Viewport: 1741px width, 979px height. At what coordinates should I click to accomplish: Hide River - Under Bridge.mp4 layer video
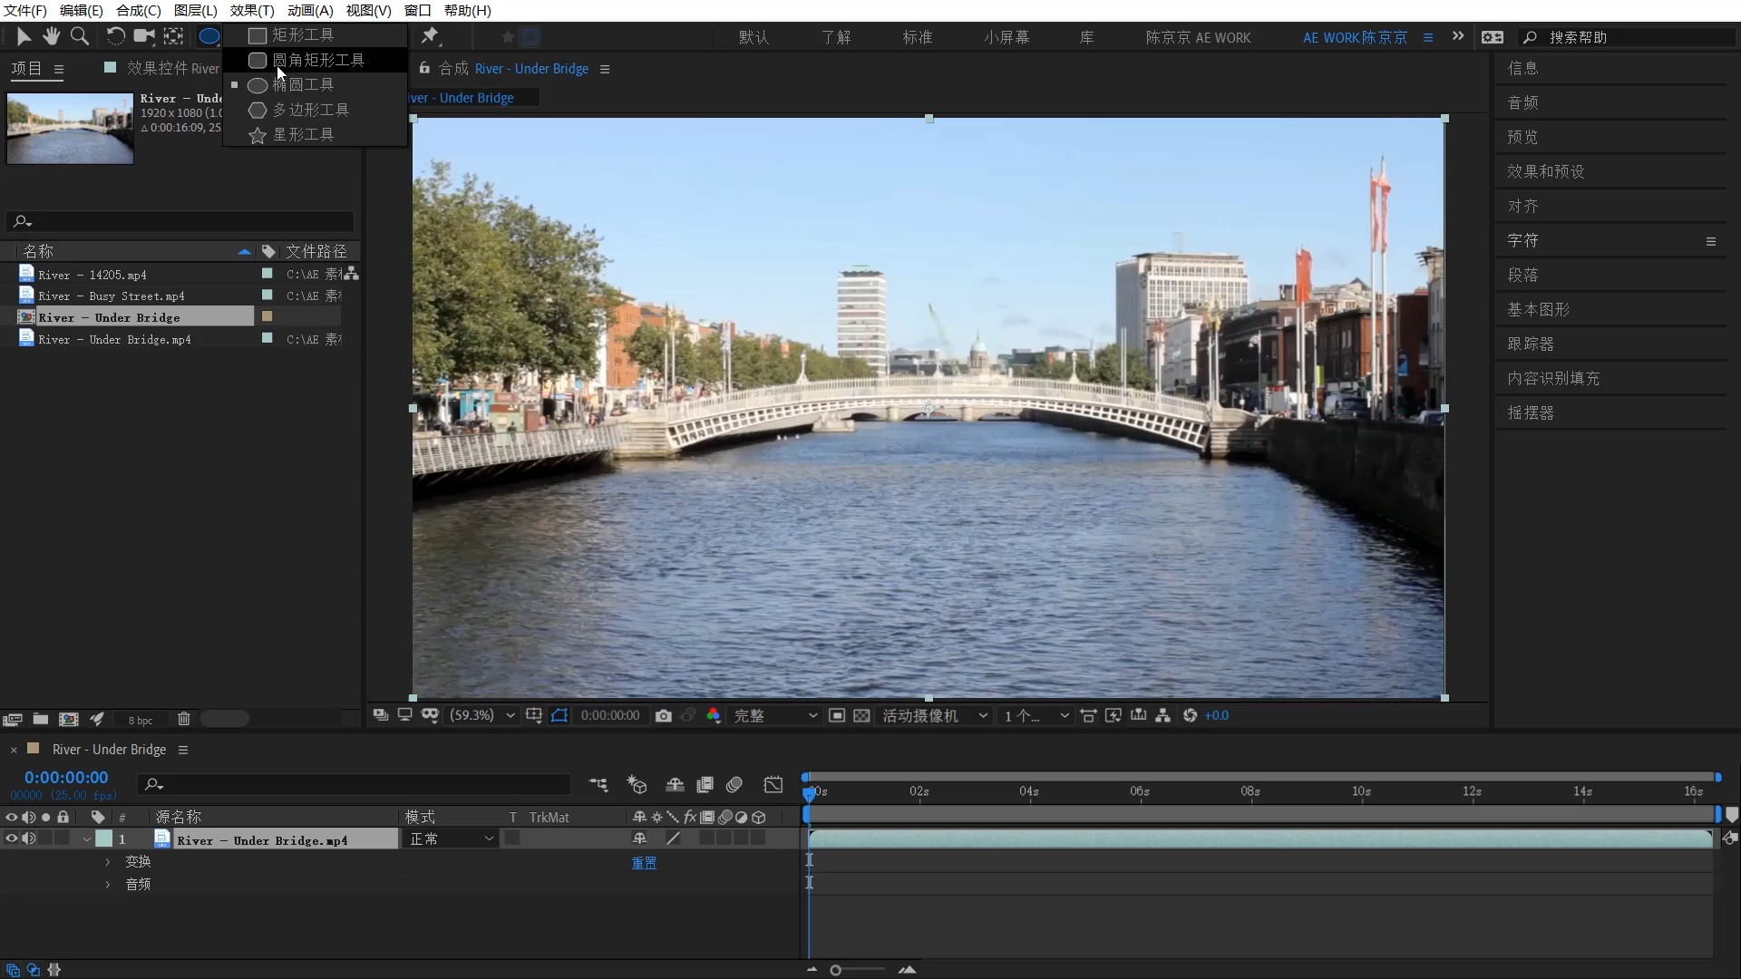tap(12, 838)
